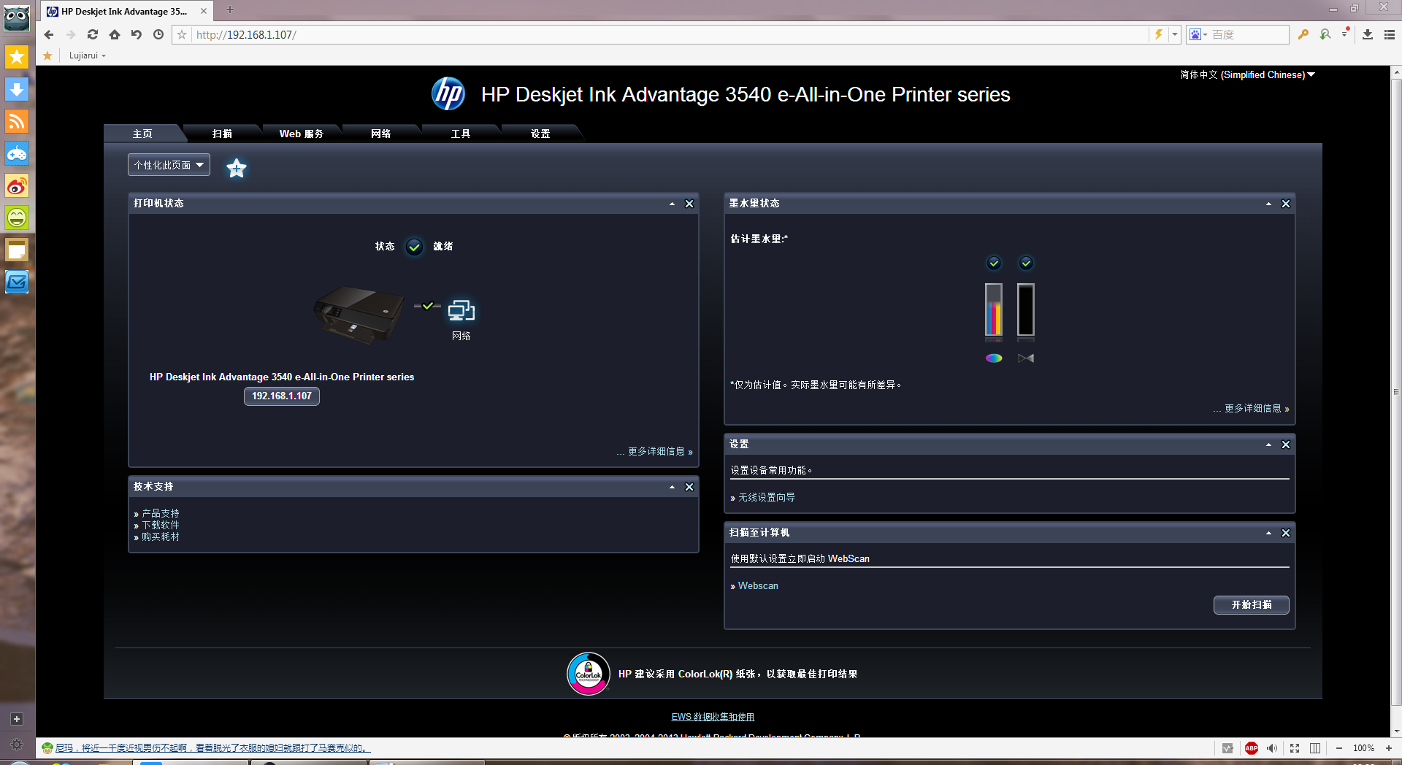This screenshot has width=1402, height=765.
Task: Click the black ink level bar
Action: 1026,310
